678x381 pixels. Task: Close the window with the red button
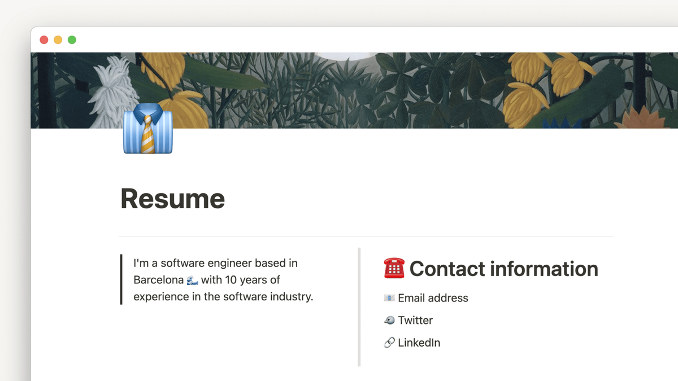coord(44,40)
